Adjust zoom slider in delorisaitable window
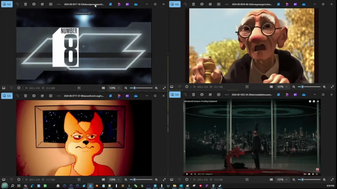The image size is (337, 189). 309,180
